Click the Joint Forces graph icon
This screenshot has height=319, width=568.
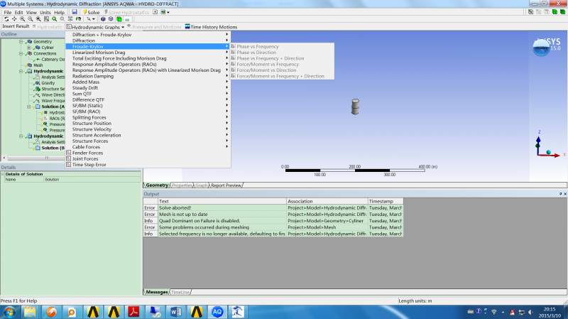pyautogui.click(x=68, y=158)
